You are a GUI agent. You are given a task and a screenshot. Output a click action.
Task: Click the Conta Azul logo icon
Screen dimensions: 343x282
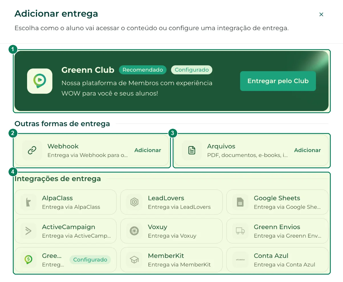pyautogui.click(x=240, y=260)
